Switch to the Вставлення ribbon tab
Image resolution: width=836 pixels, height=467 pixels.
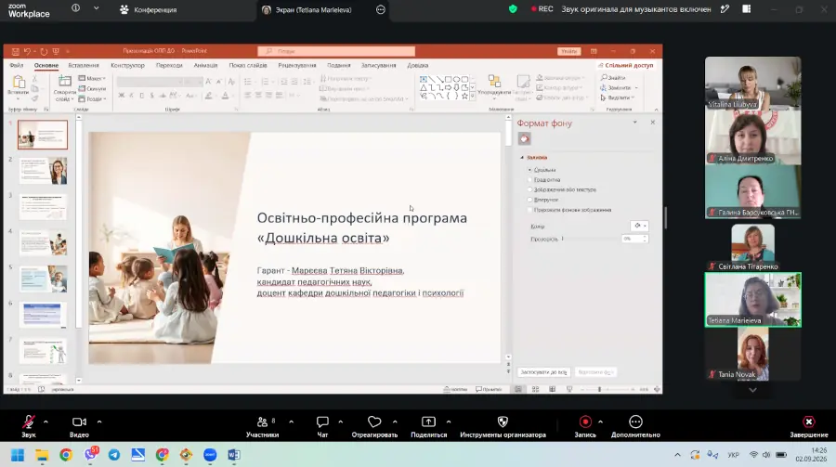coord(84,66)
